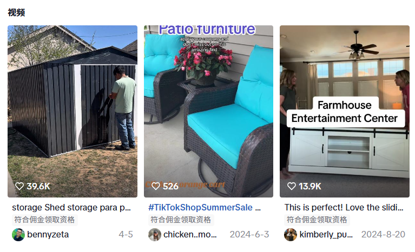
Task: Open the storage shed video thumbnail
Action: click(73, 108)
